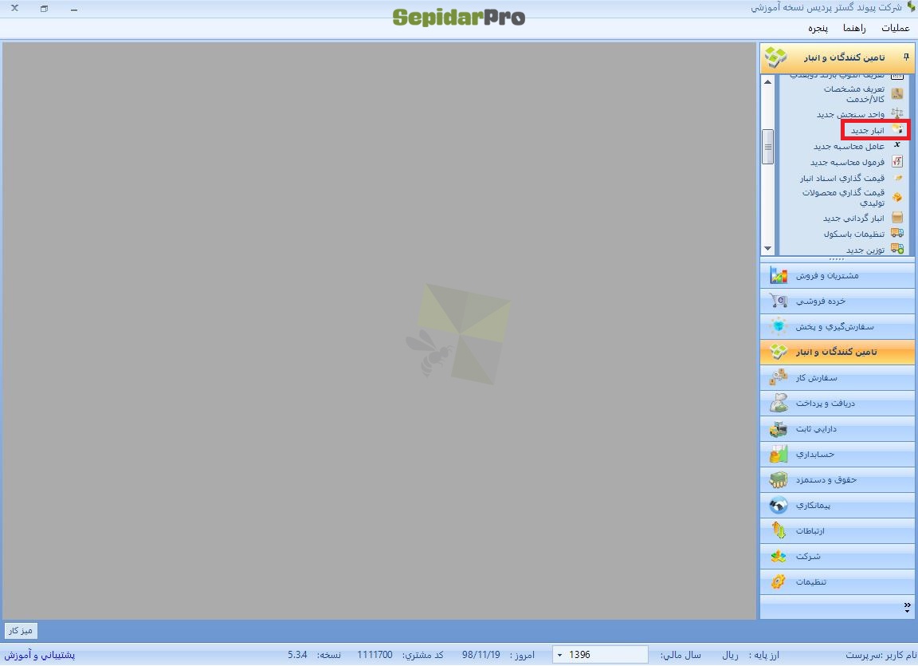Click the panel list scrollbar thumb
Image resolution: width=918 pixels, height=666 pixels.
coord(767,147)
